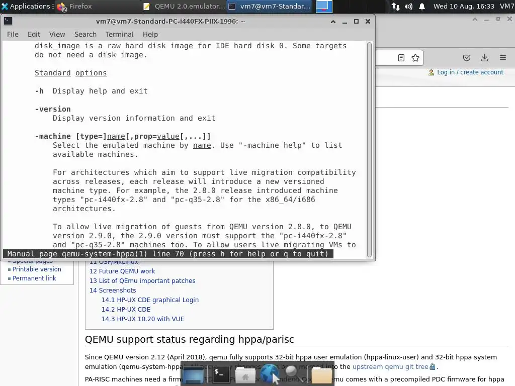515x386 pixels.
Task: Switch to the QEMU 2.0.emulator taskbar item
Action: tap(184, 6)
